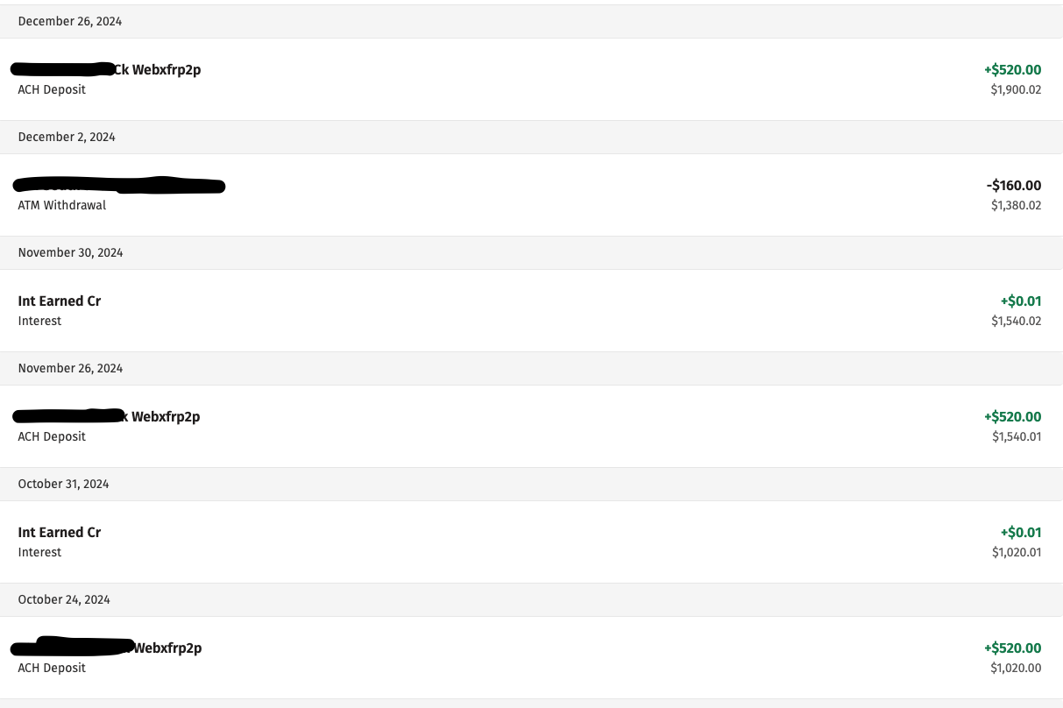Open Int Earned Cr from November 30

(x=60, y=301)
